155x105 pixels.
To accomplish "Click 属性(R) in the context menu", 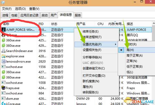I will [x=88, y=87].
